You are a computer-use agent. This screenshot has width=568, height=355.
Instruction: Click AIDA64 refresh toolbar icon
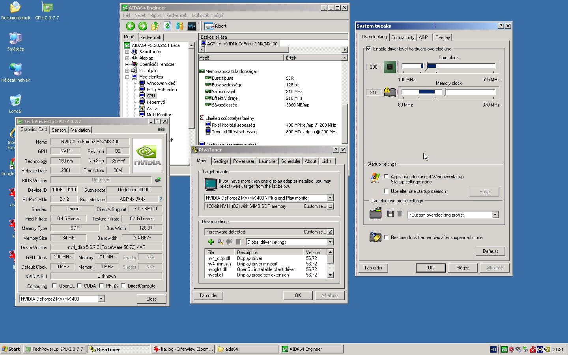tap(167, 26)
